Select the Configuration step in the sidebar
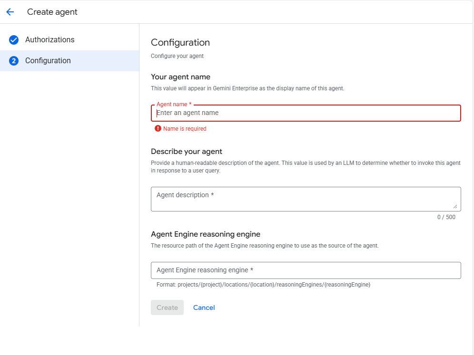474x355 pixels. pyautogui.click(x=48, y=61)
